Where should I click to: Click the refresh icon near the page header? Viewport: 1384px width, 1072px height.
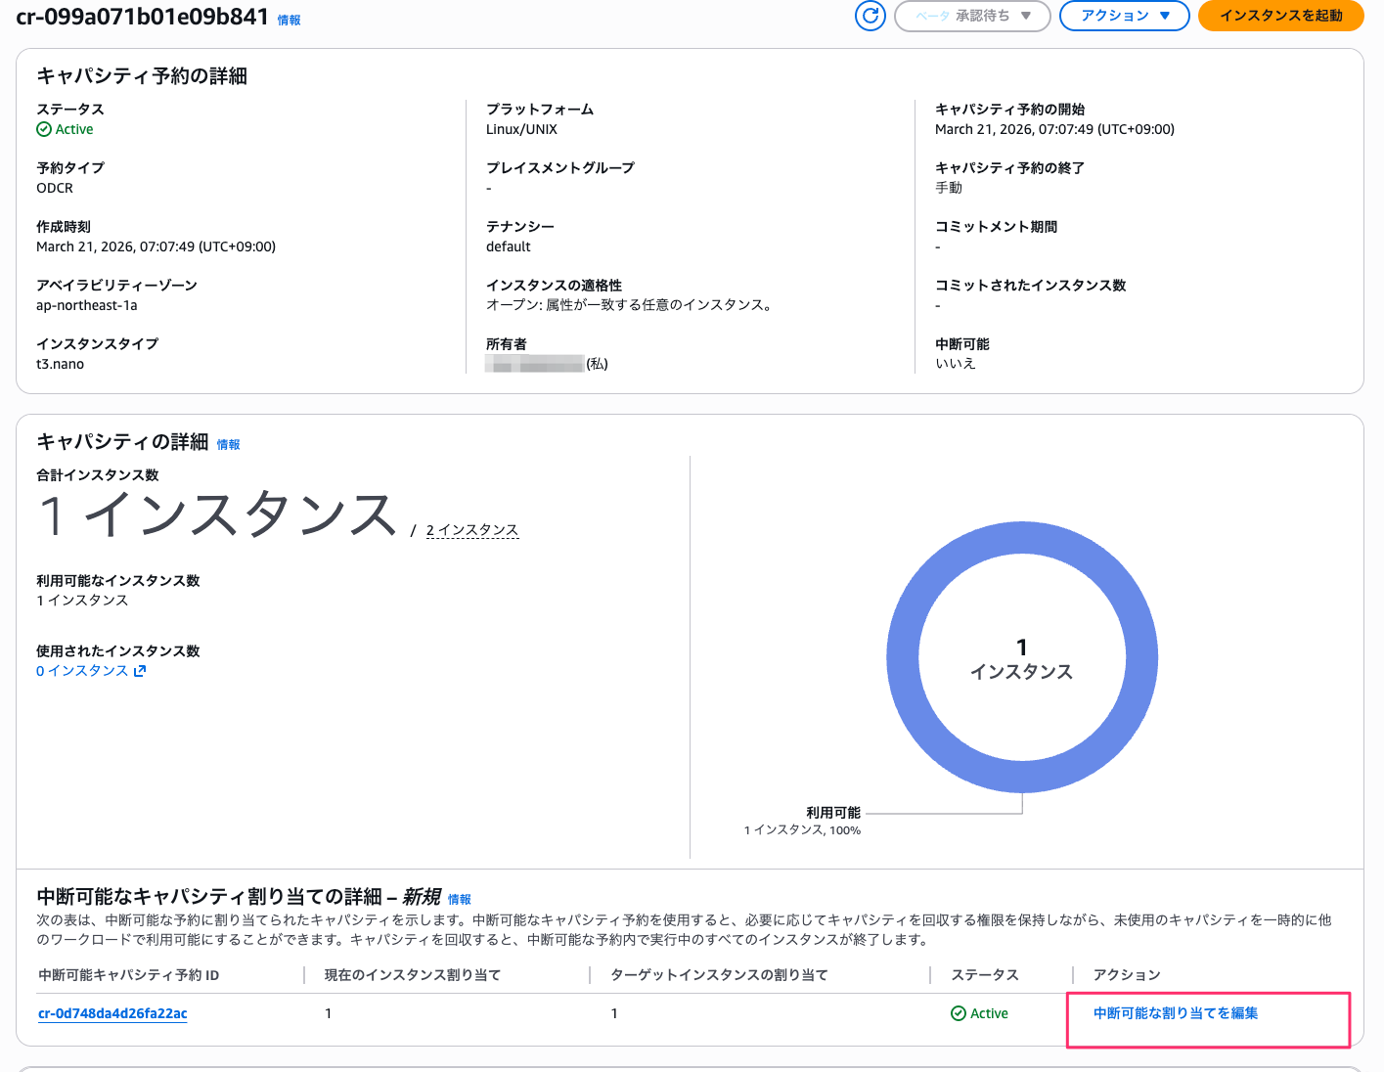coord(870,16)
